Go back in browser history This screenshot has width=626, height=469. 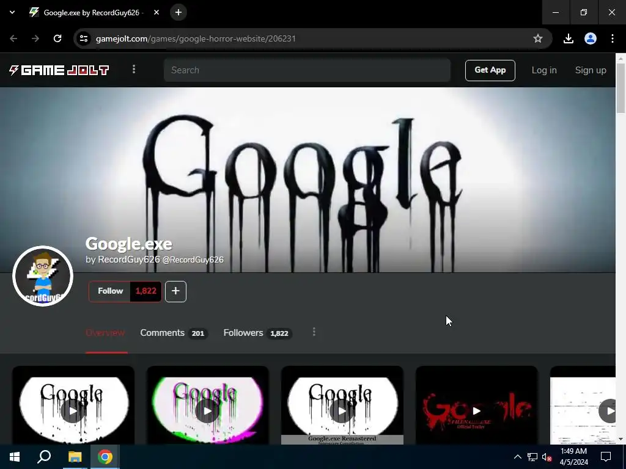click(x=13, y=38)
